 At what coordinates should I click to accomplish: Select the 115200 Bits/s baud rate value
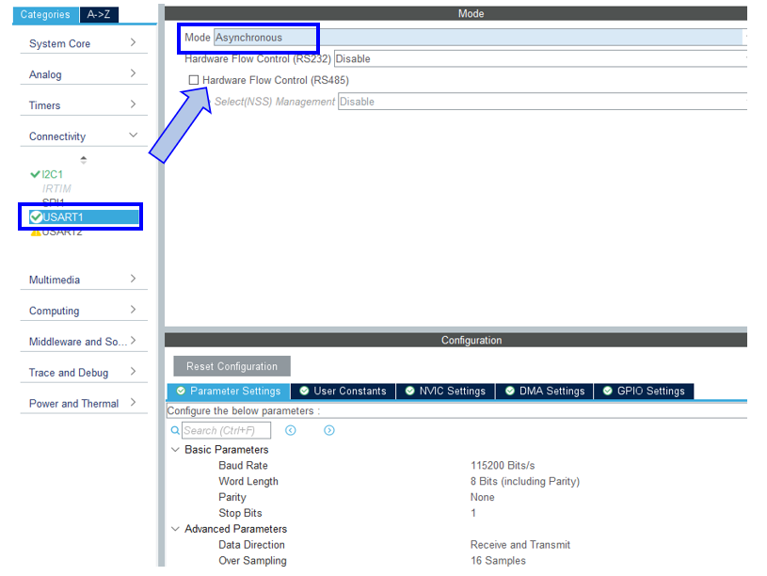coord(503,465)
